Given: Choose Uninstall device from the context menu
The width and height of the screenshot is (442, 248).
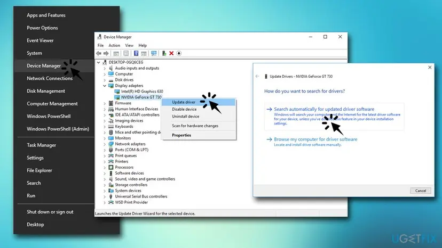Looking at the screenshot, I should 199,117.
